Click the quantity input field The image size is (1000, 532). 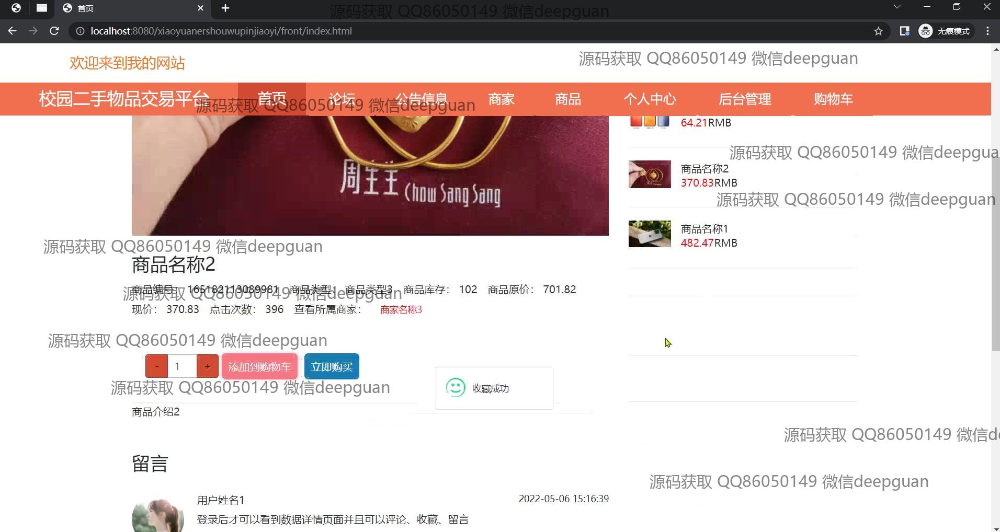182,366
